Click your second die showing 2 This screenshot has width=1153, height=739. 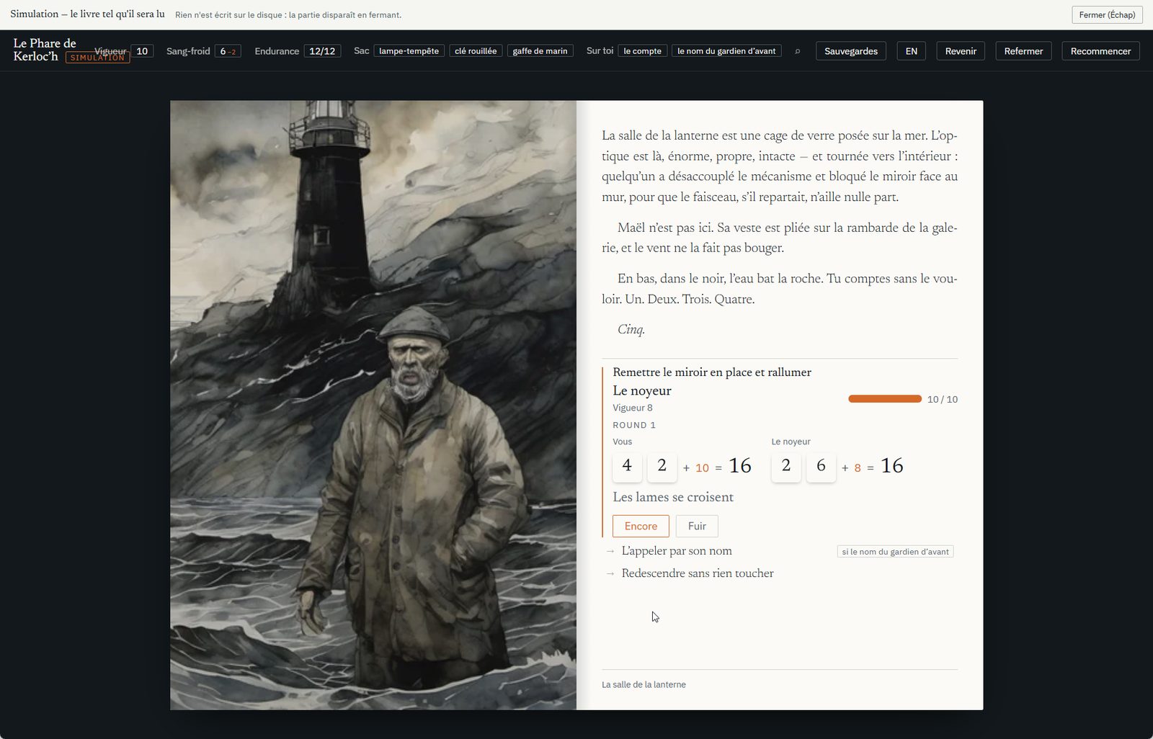[x=662, y=466]
